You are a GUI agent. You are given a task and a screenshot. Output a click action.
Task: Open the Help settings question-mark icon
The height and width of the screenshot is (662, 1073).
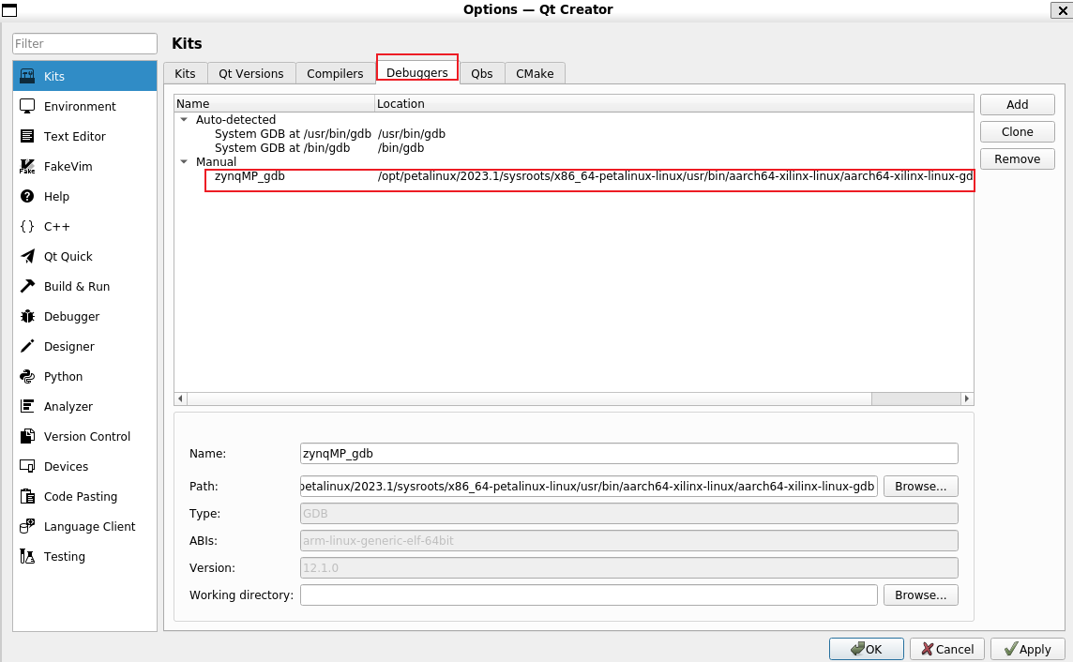(27, 196)
